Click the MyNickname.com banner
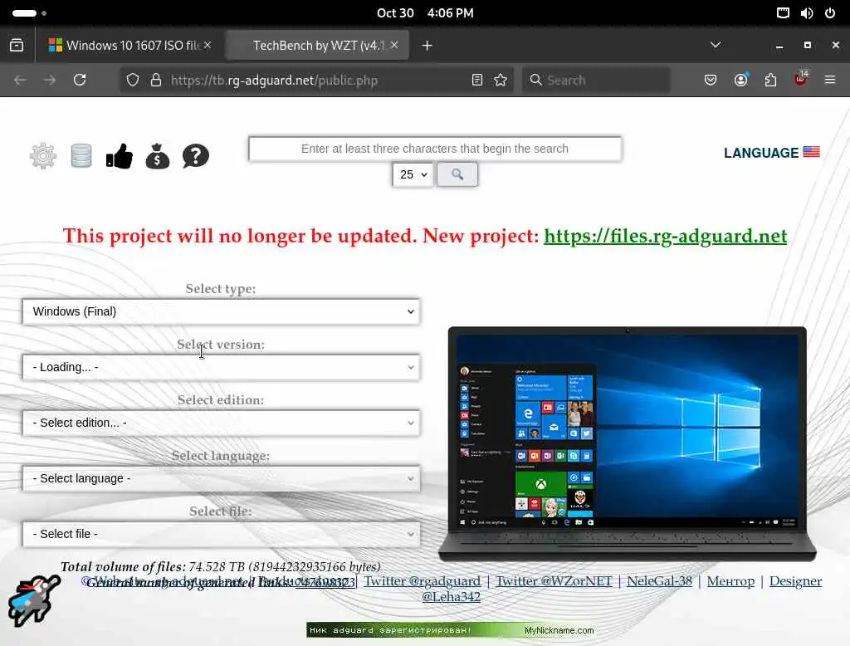Screen dimensions: 850x646 click(x=451, y=629)
